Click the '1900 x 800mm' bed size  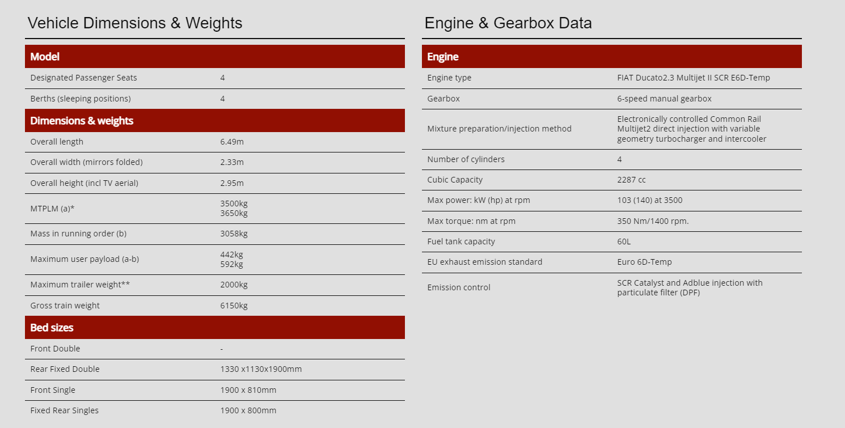pyautogui.click(x=248, y=410)
